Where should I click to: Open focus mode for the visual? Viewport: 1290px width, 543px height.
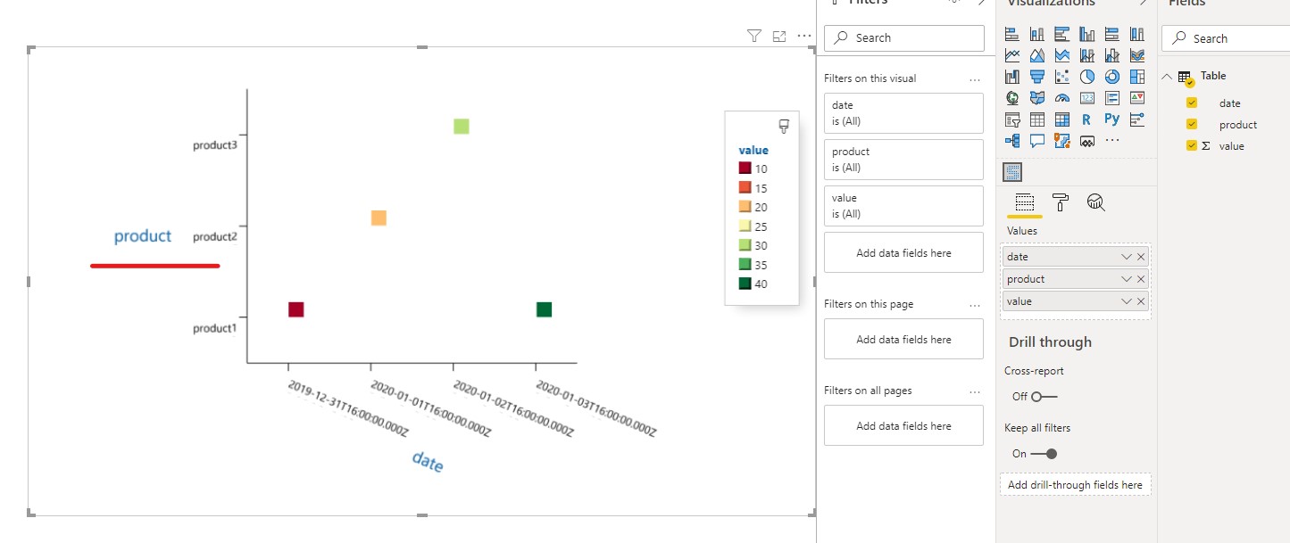pos(779,36)
